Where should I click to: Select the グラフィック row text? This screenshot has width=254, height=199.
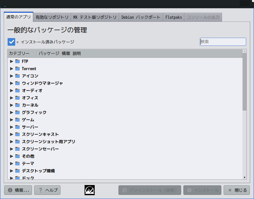click(x=34, y=112)
